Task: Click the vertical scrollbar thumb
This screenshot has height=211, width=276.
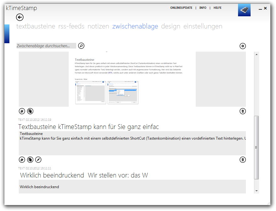Action: pyautogui.click(x=257, y=147)
